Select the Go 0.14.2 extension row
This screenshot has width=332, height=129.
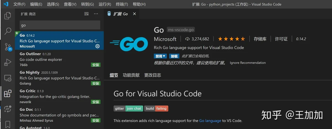pos(59,41)
